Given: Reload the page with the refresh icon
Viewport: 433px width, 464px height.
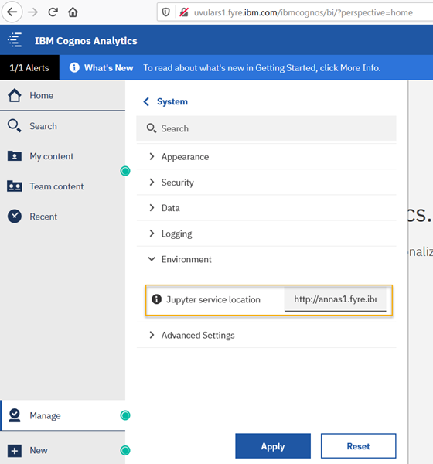Looking at the screenshot, I should click(53, 12).
